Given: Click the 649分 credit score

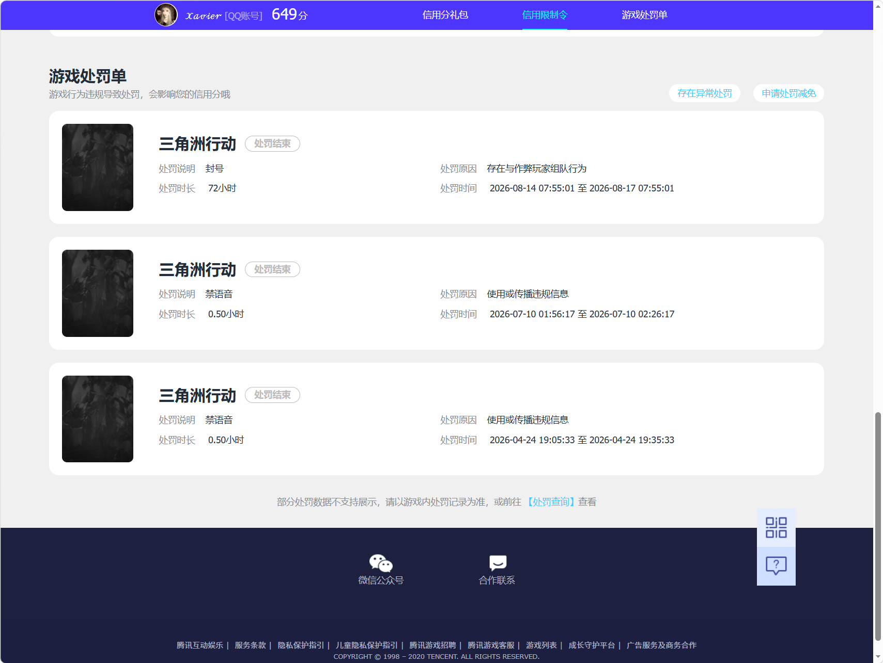Looking at the screenshot, I should pyautogui.click(x=289, y=14).
